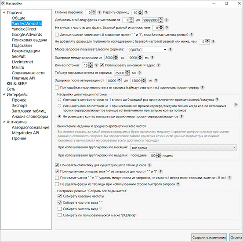Open help for Не удалять фразы option
The height and width of the screenshot is (242, 243).
coord(178,184)
